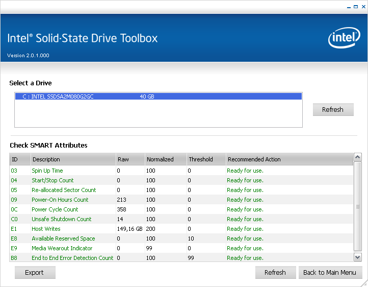Screen dimensions: 368x287
Task: Export the SMART attributes
Action: [35, 272]
